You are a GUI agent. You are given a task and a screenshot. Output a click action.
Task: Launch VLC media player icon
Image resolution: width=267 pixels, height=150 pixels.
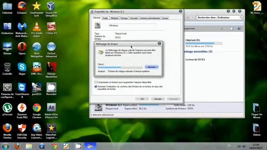coord(36,30)
